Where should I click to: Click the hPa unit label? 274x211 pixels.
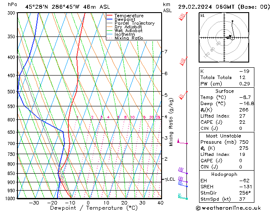point(12,4)
